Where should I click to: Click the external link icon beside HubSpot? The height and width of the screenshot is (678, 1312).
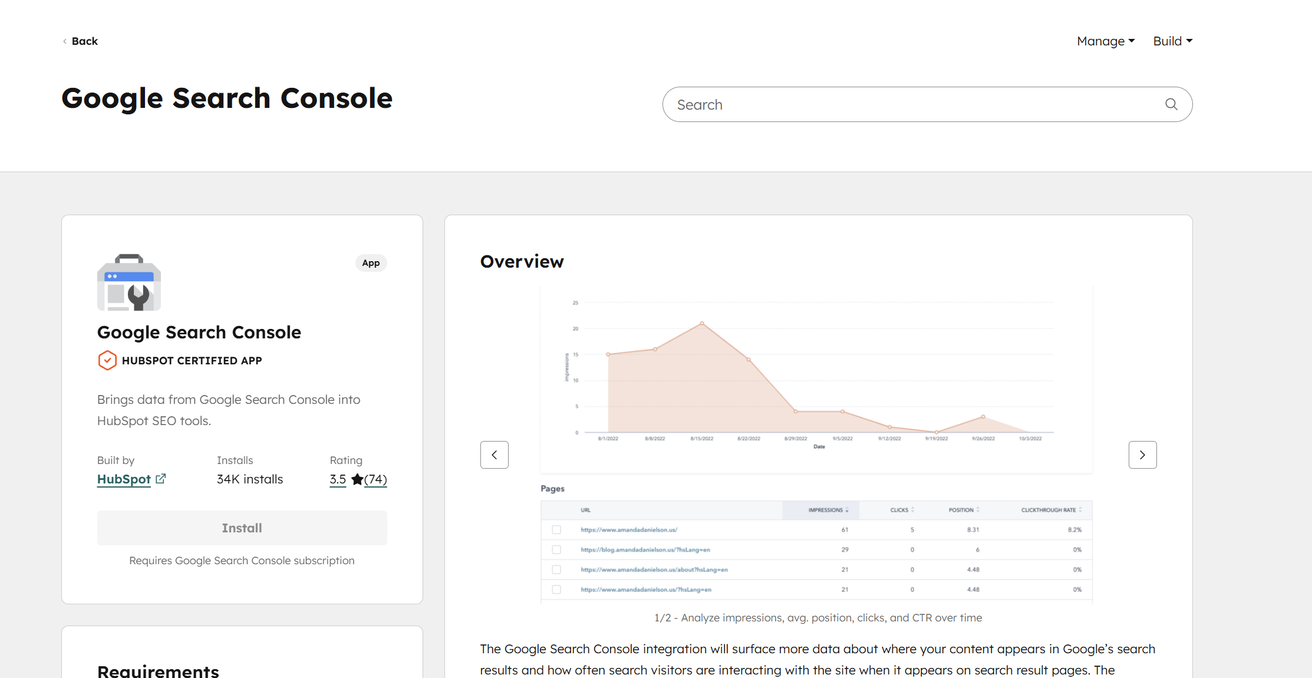(x=161, y=479)
